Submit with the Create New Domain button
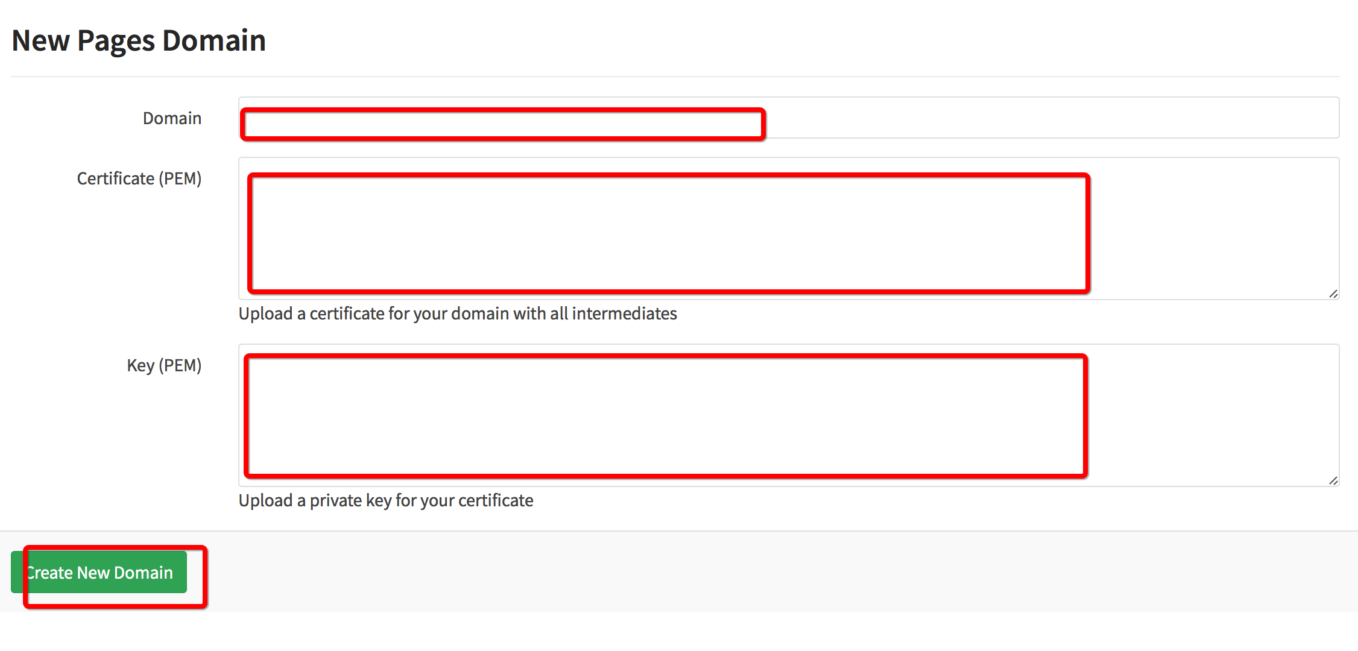Image resolution: width=1358 pixels, height=651 pixels. coord(99,572)
